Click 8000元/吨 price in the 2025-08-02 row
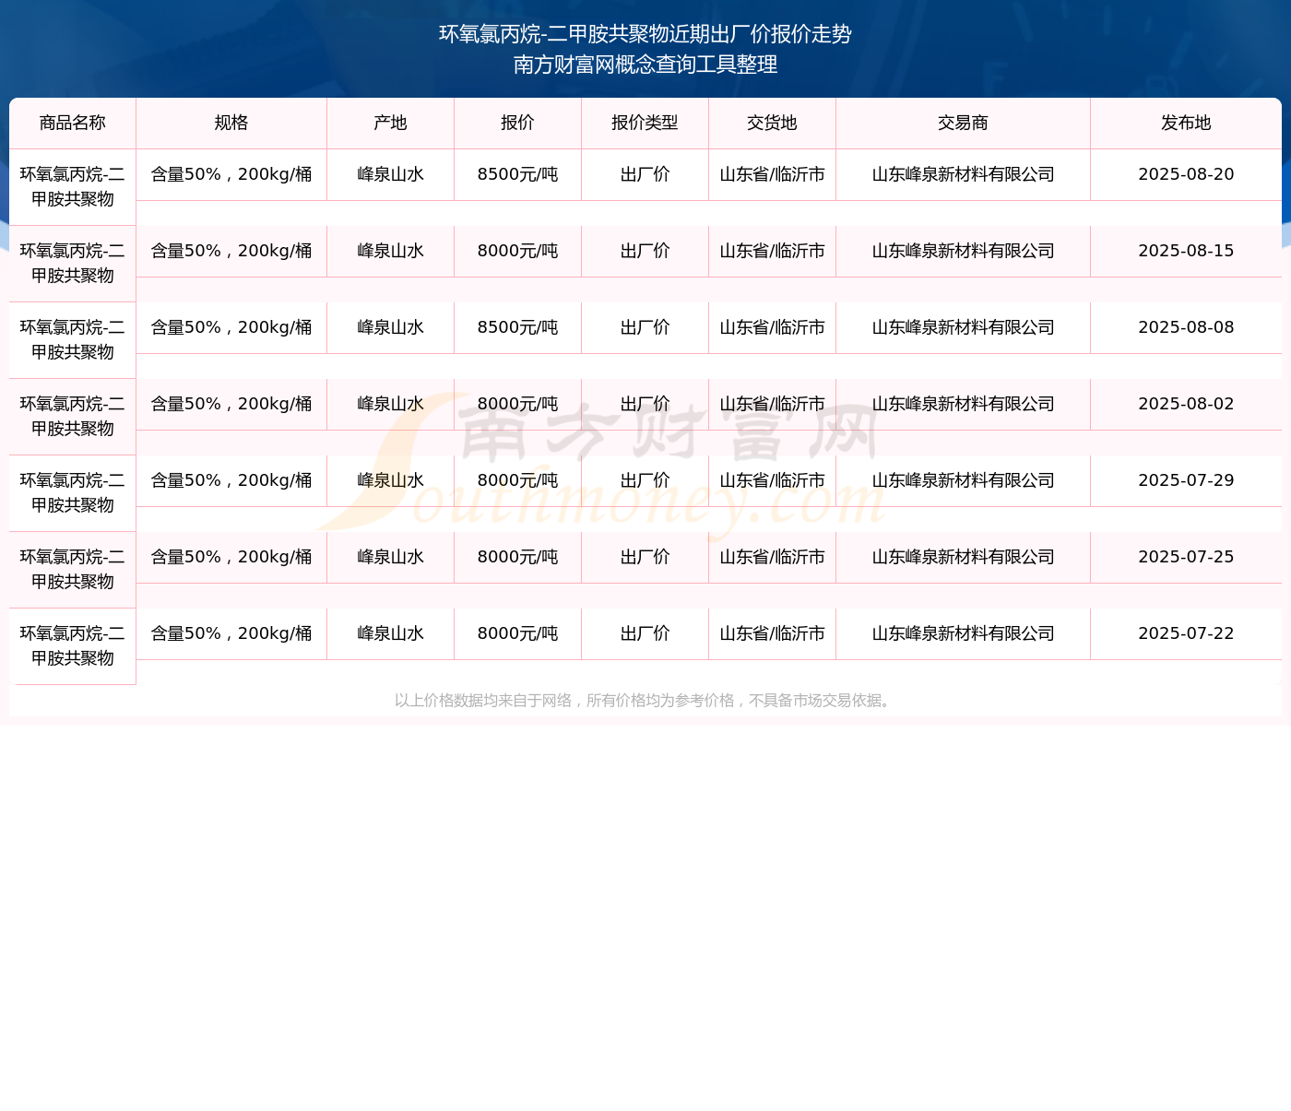This screenshot has height=1111, width=1291. click(518, 405)
